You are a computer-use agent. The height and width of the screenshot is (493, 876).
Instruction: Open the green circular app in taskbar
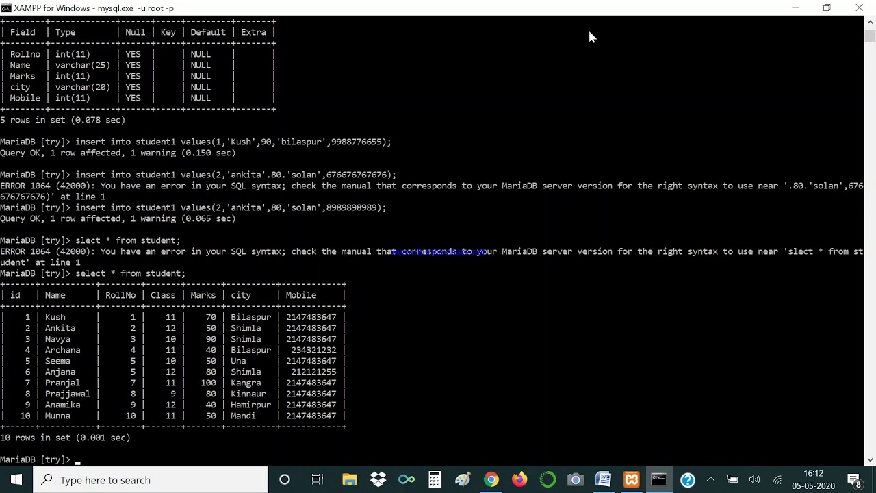pyautogui.click(x=547, y=479)
